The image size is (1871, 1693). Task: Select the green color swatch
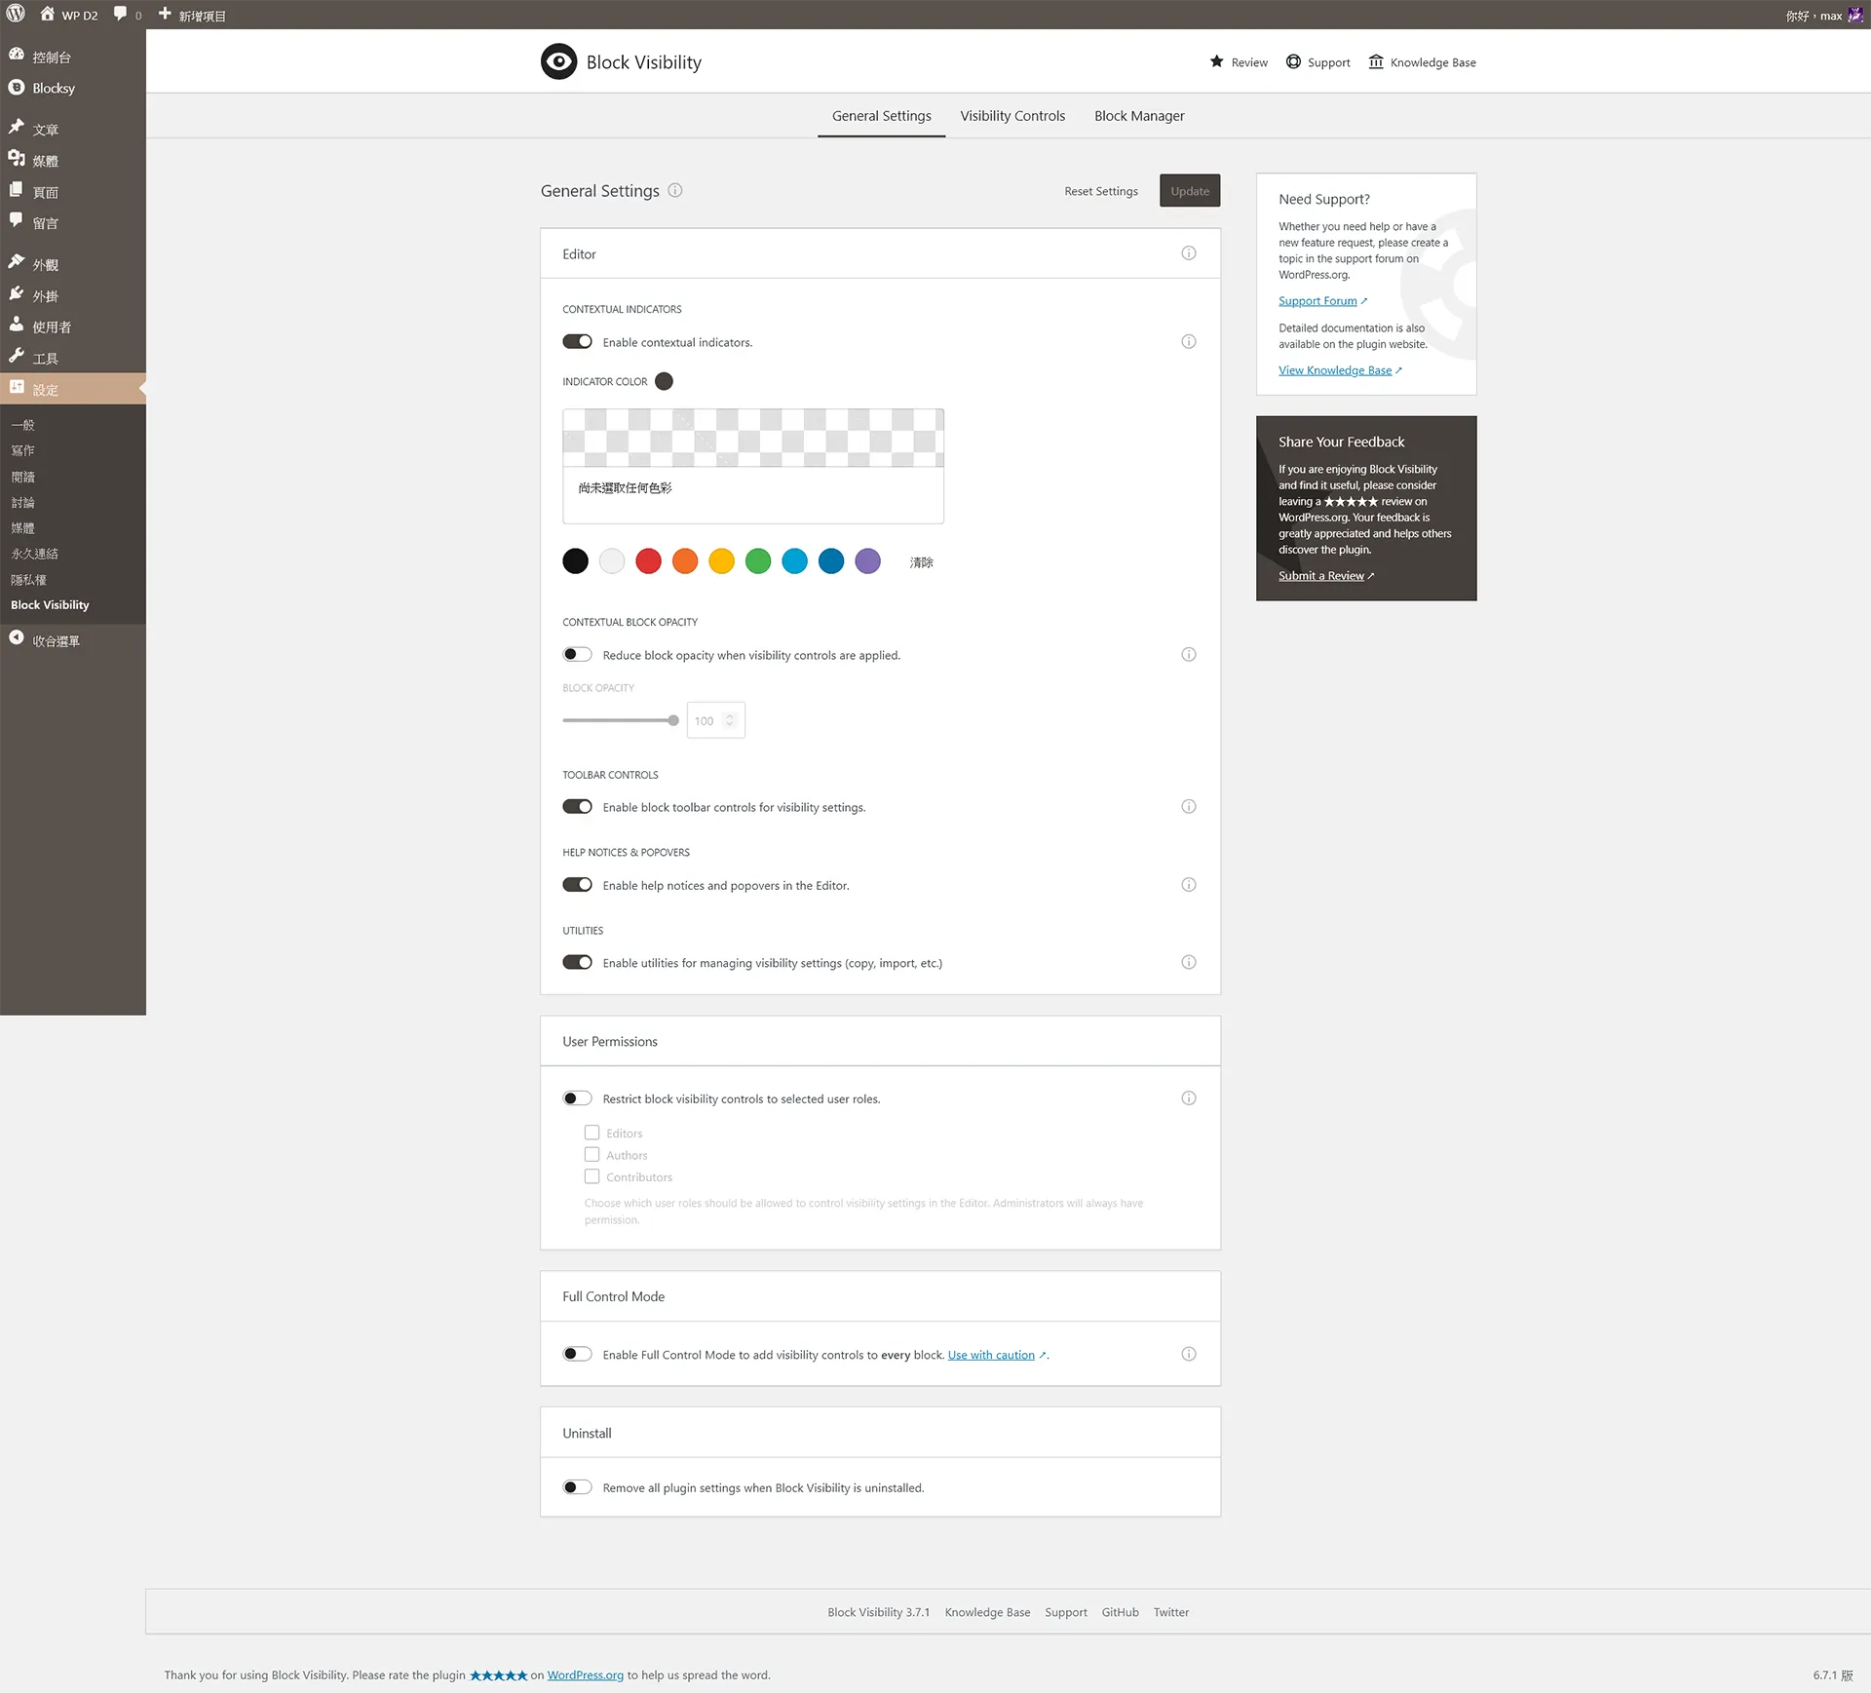[x=758, y=561]
